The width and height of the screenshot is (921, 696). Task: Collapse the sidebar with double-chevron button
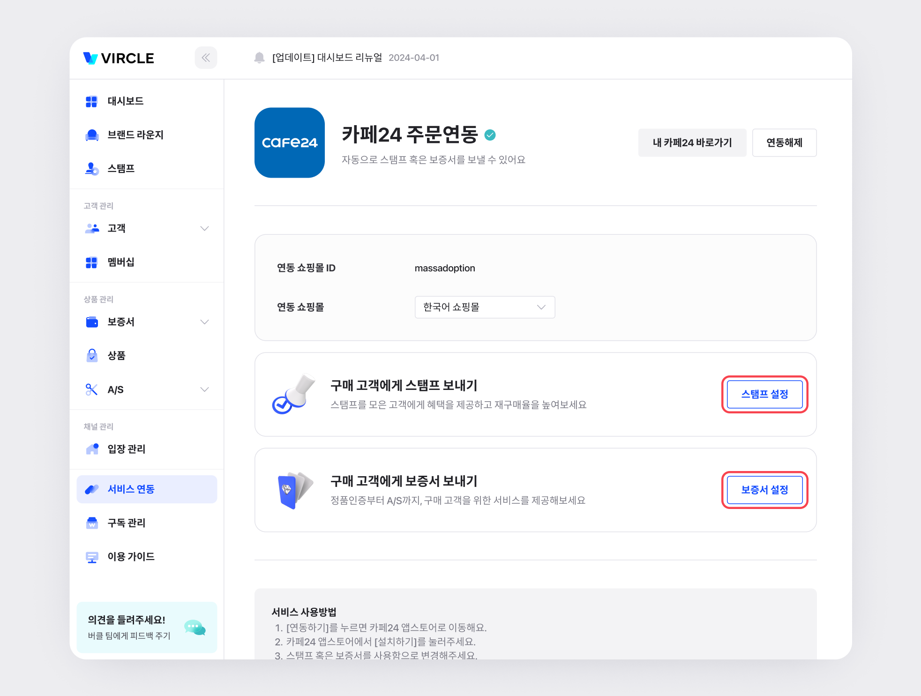206,58
